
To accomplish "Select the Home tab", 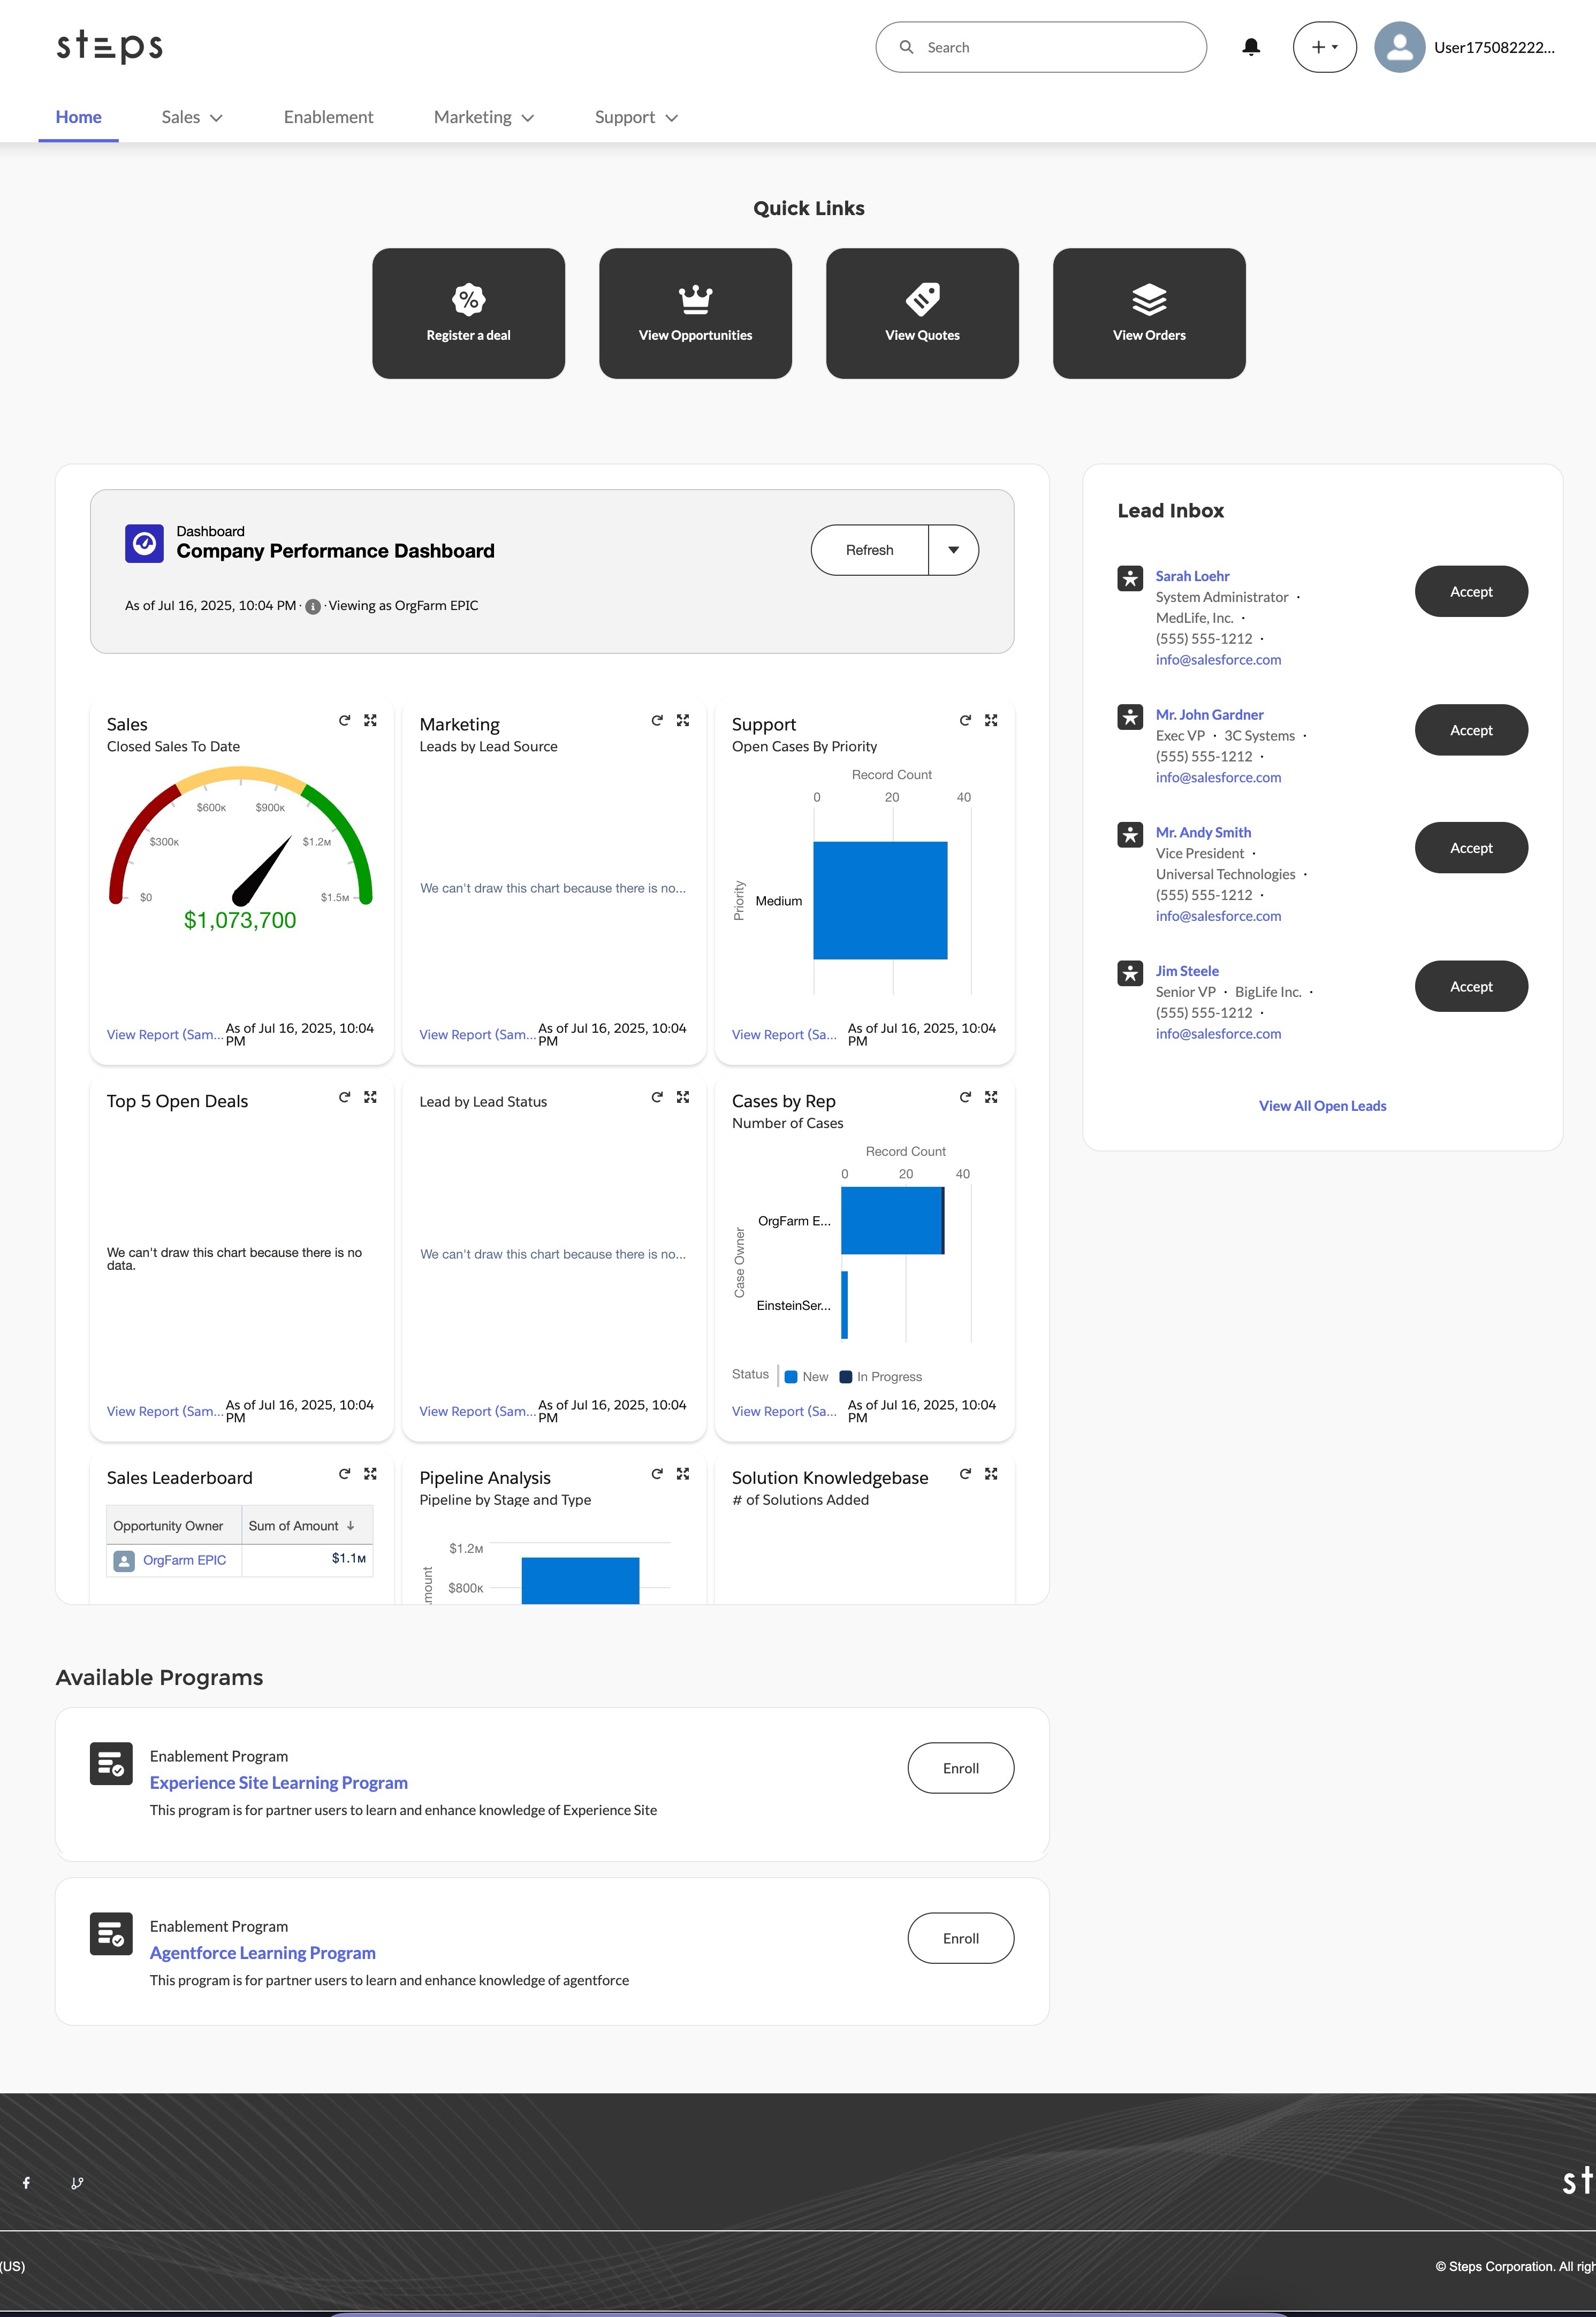I will click(x=78, y=117).
